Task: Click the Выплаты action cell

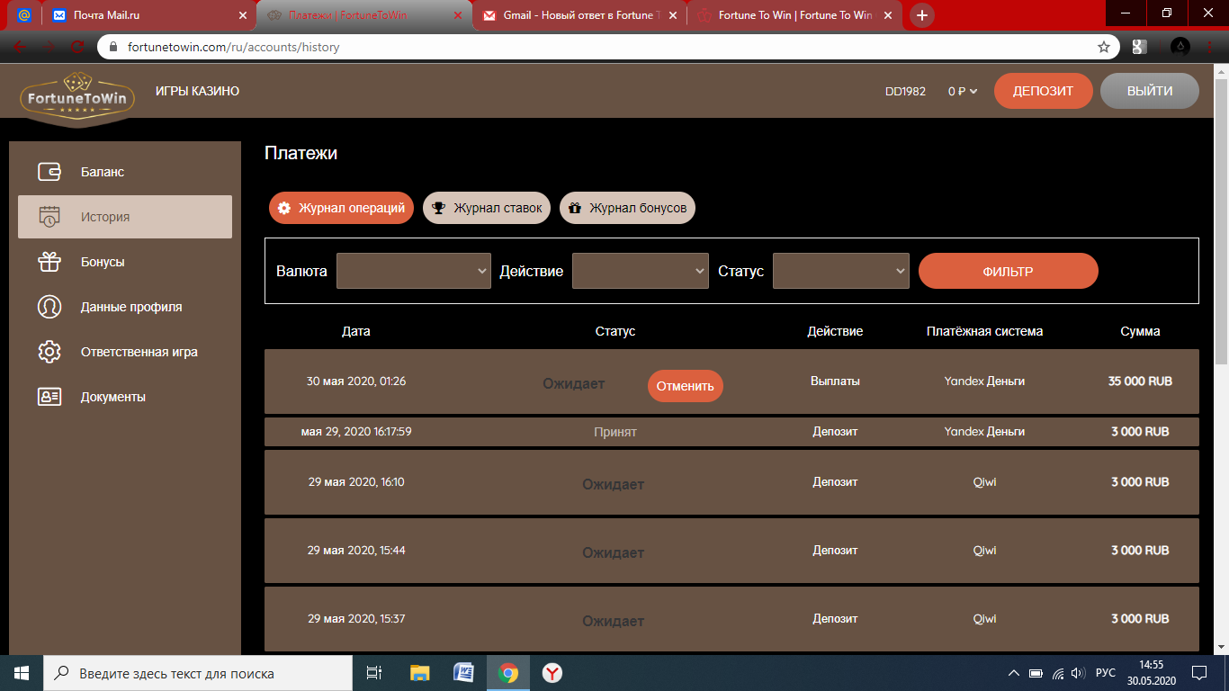Action: (x=835, y=381)
